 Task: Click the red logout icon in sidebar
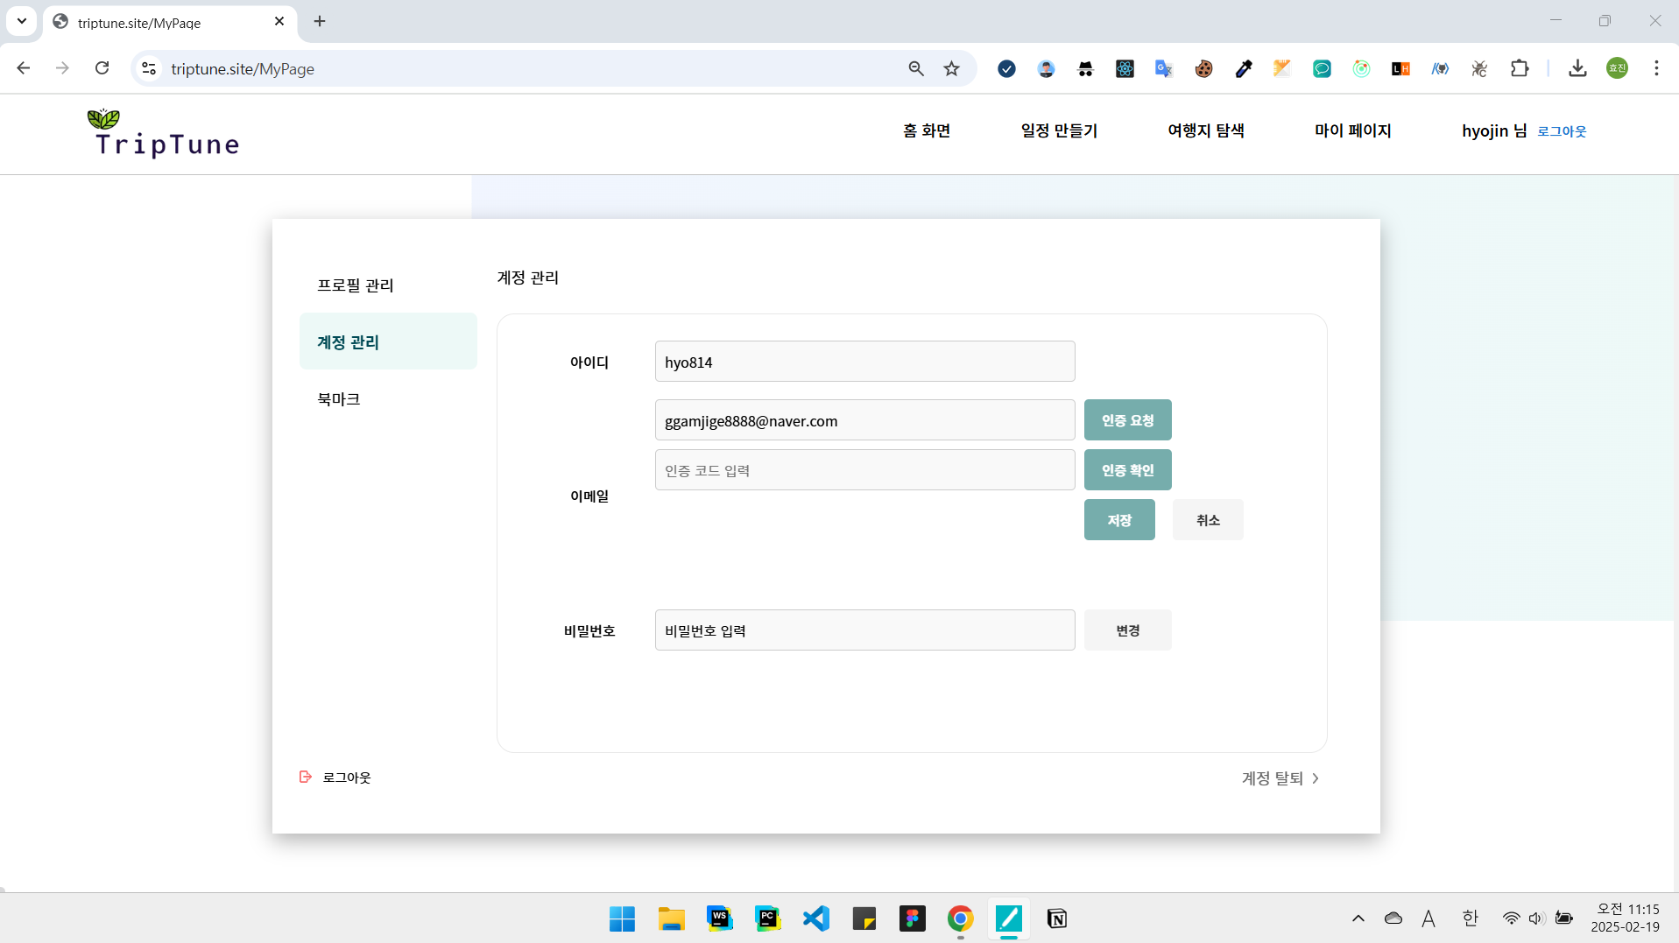tap(306, 777)
